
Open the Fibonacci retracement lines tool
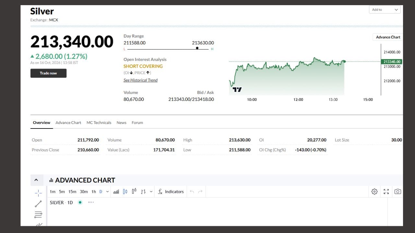click(x=38, y=215)
